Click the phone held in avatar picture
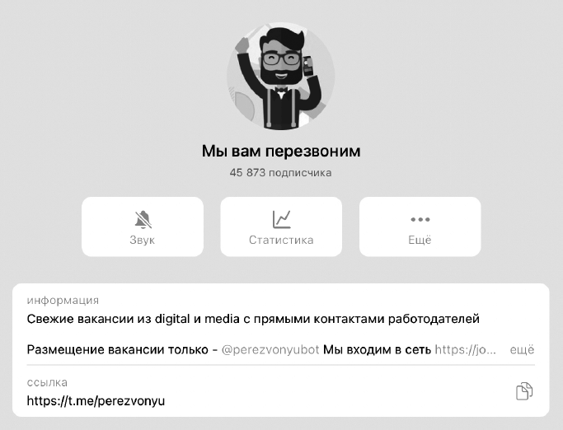Viewport: 563px width, 430px height. 308,66
